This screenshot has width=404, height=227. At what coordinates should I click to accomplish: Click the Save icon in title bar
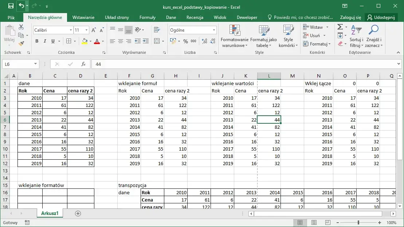pyautogui.click(x=11, y=6)
